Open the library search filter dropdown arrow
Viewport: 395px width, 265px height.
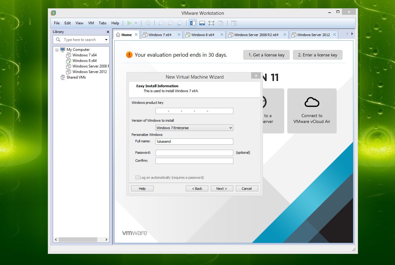tap(106, 40)
